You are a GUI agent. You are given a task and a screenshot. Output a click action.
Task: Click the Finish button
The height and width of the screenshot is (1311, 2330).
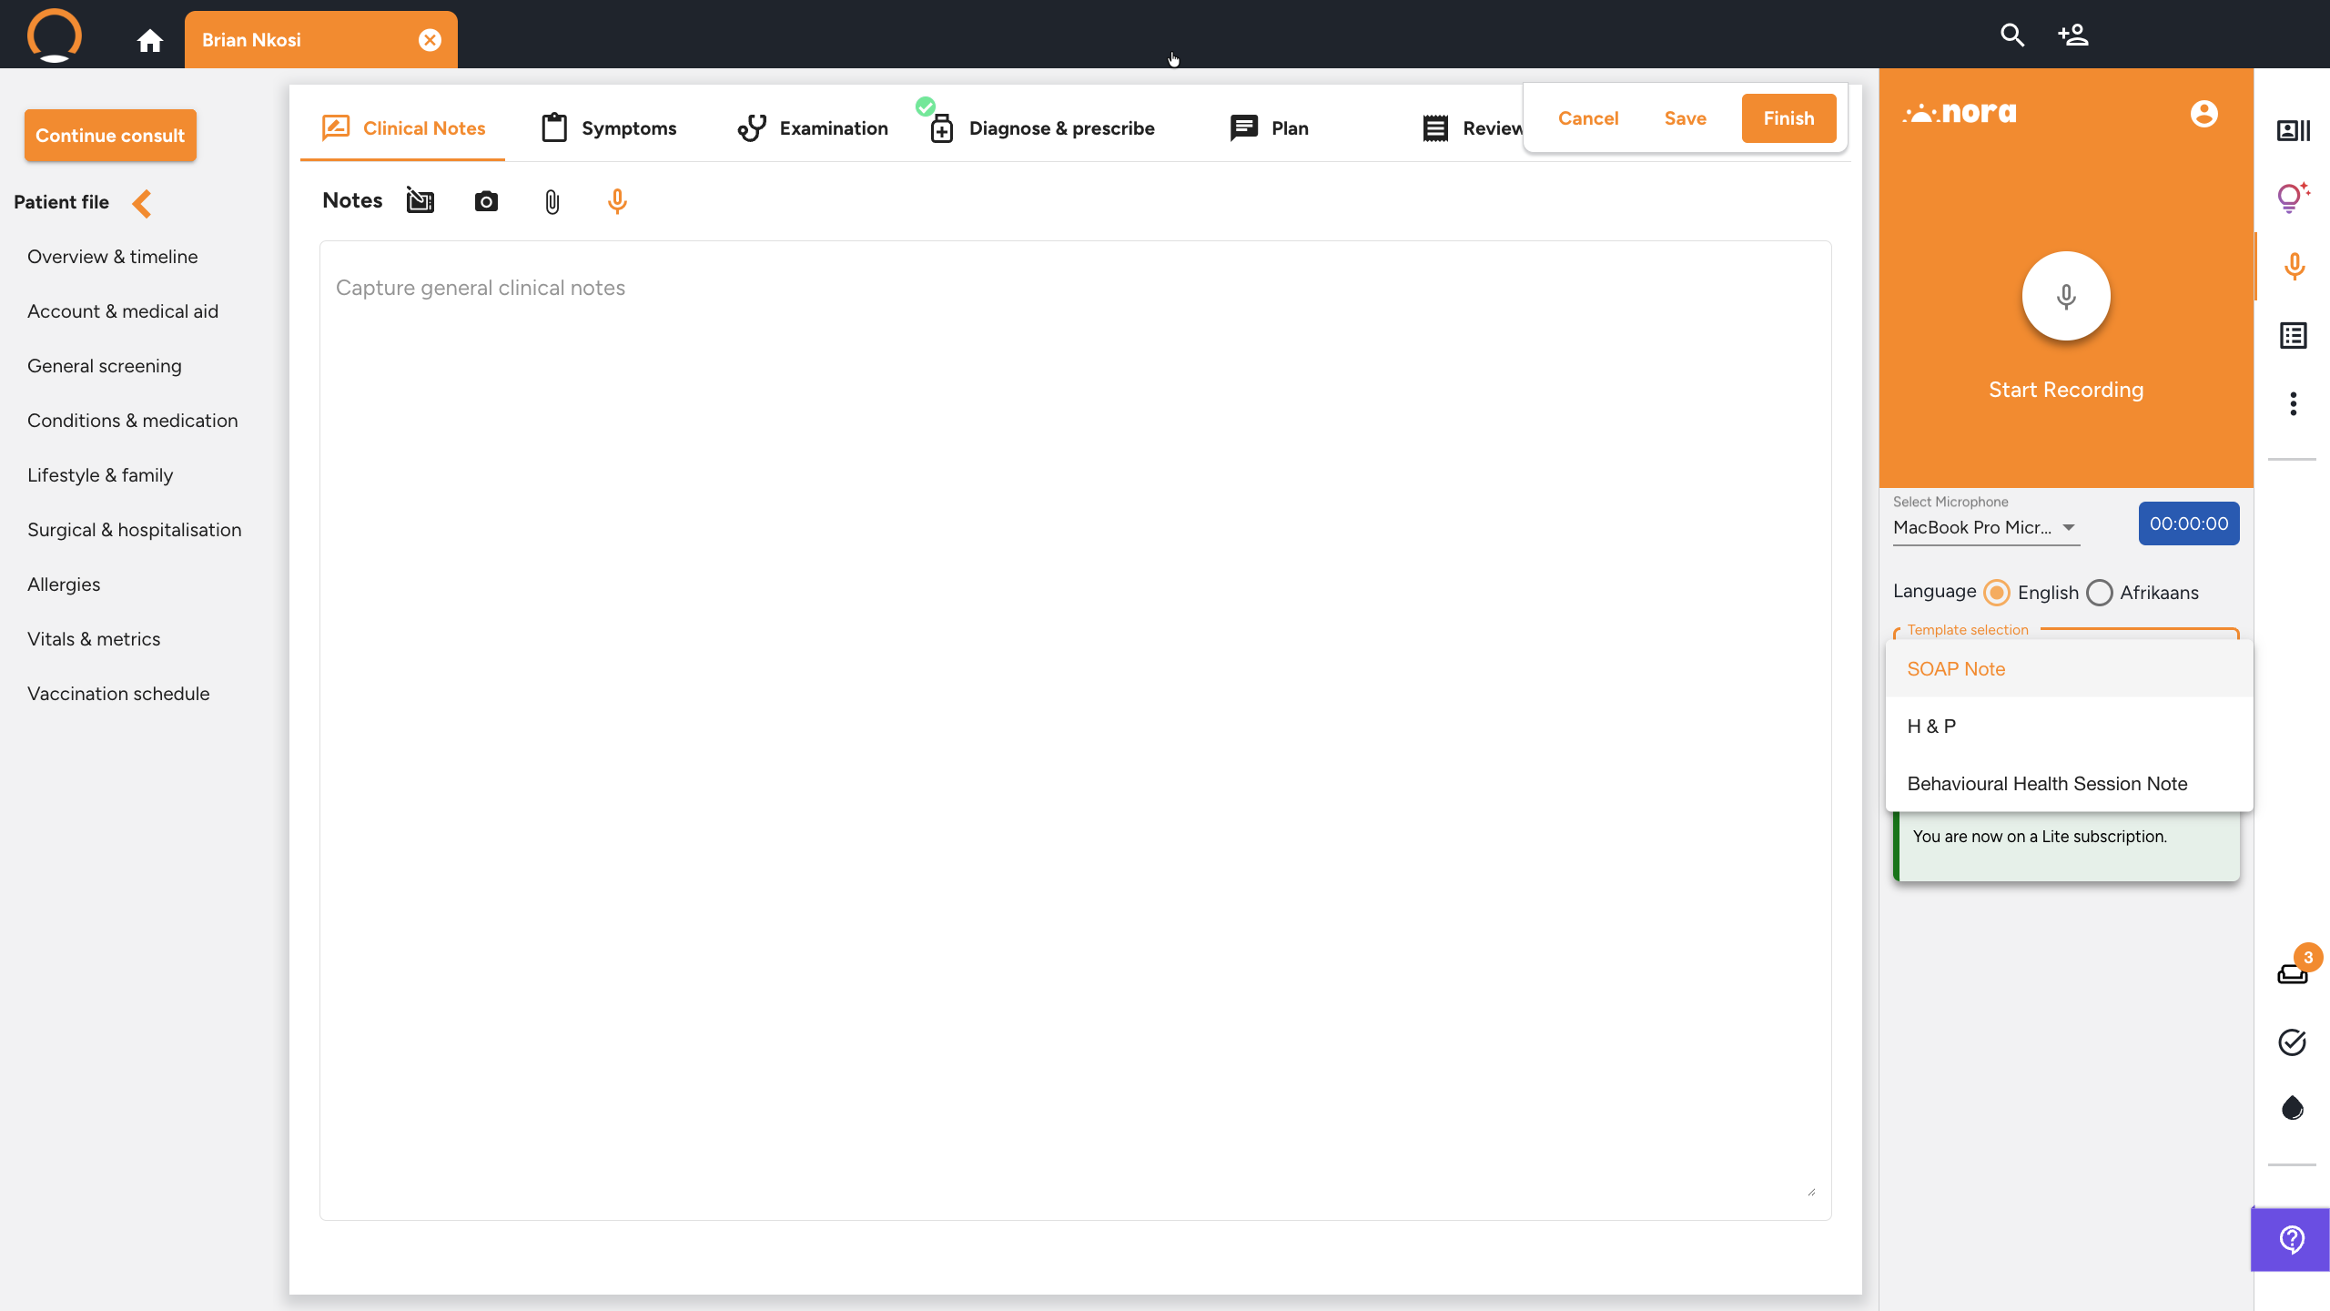click(1788, 118)
